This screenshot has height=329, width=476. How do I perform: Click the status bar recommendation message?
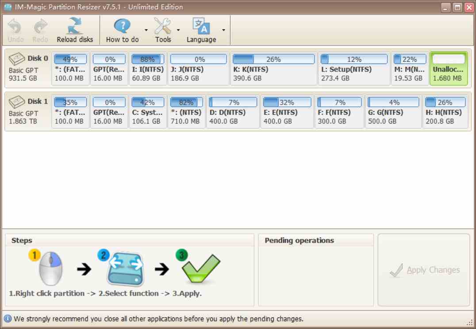pyautogui.click(x=158, y=319)
